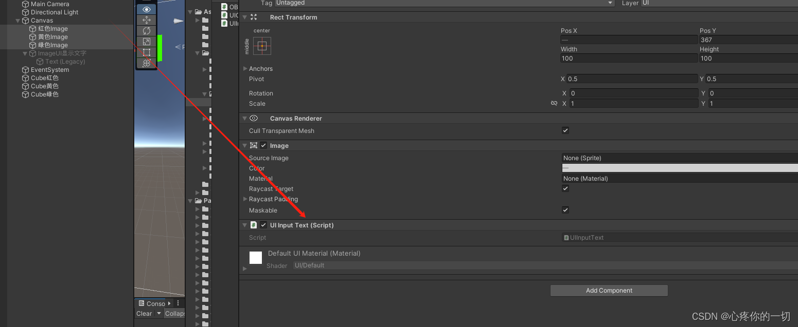This screenshot has height=327, width=798.
Task: Select the combined Transform tool in the scene toolbar
Action: tap(147, 63)
